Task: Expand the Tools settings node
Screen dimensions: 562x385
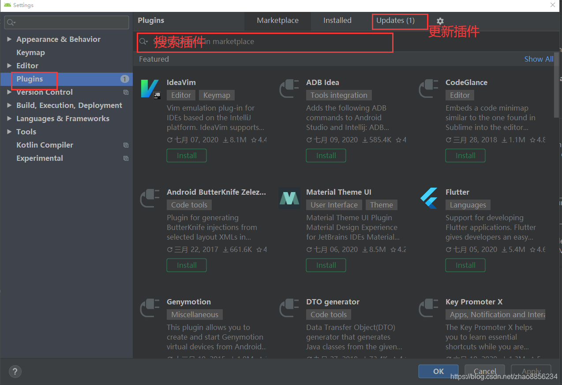Action: 9,132
